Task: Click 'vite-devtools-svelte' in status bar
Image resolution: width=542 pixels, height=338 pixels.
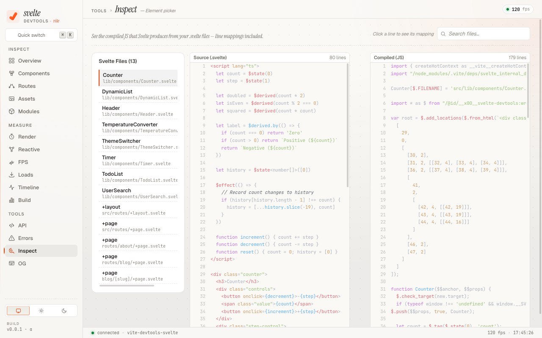Action: 152,333
